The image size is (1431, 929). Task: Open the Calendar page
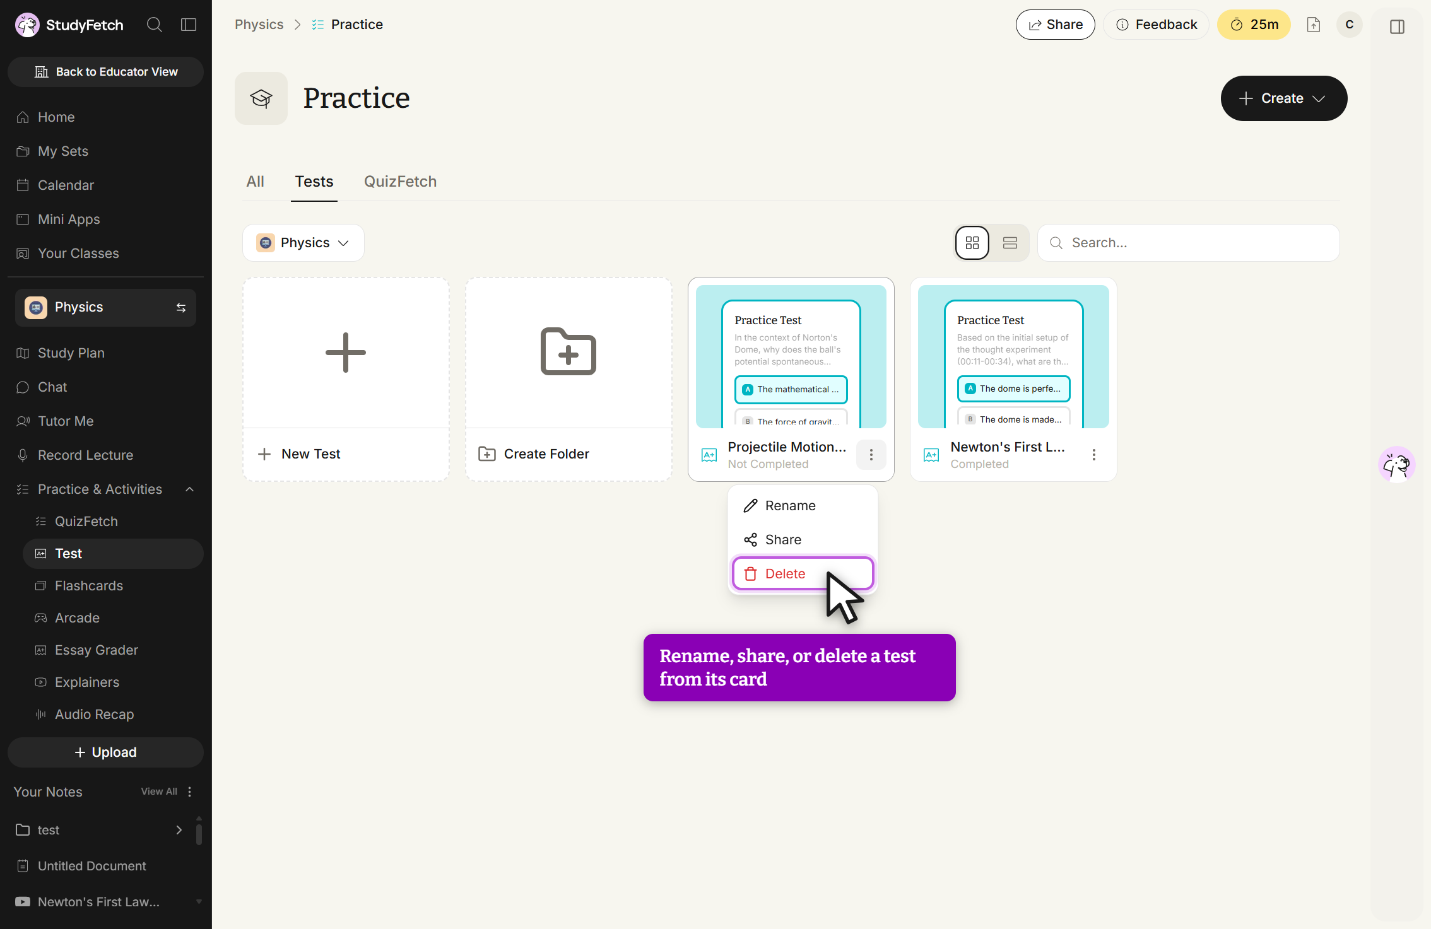106,185
